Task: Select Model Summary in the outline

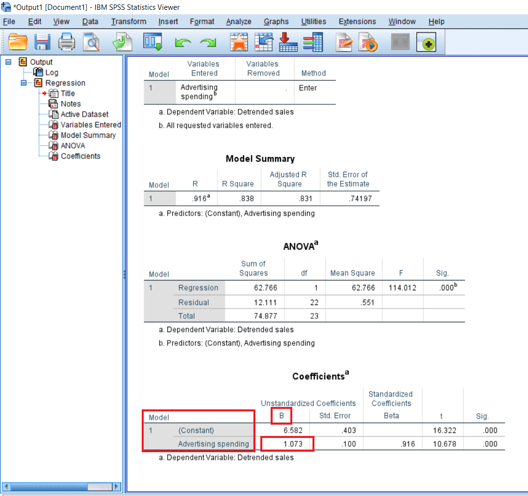Action: point(88,135)
